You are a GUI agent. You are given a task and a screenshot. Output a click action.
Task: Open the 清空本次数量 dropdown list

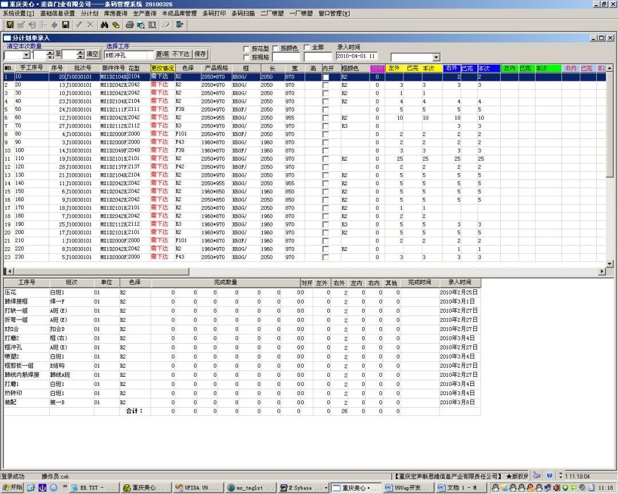coord(26,55)
